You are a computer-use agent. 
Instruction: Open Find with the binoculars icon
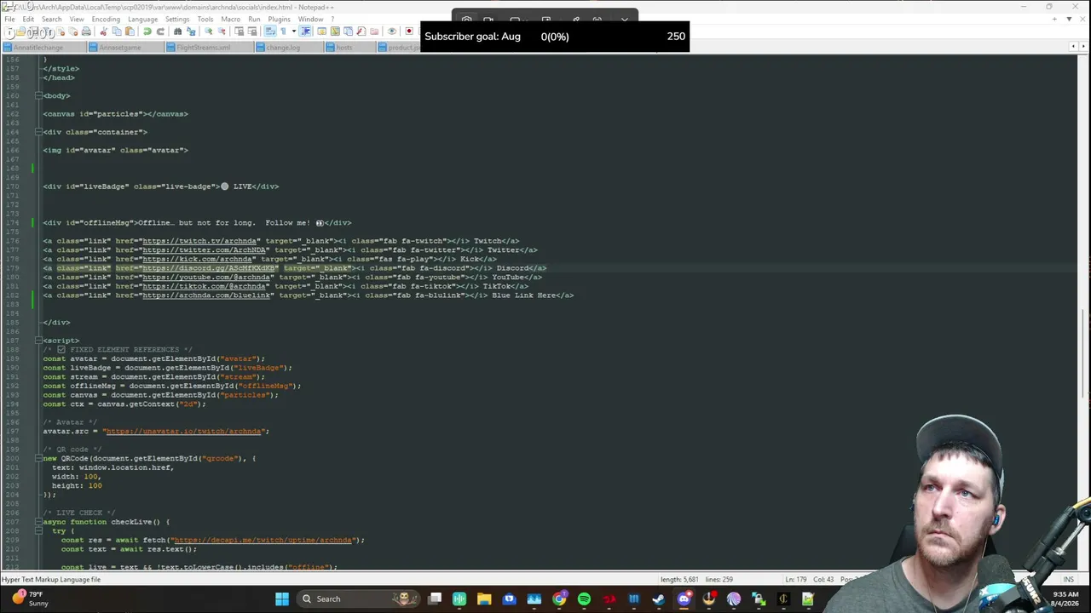177,32
